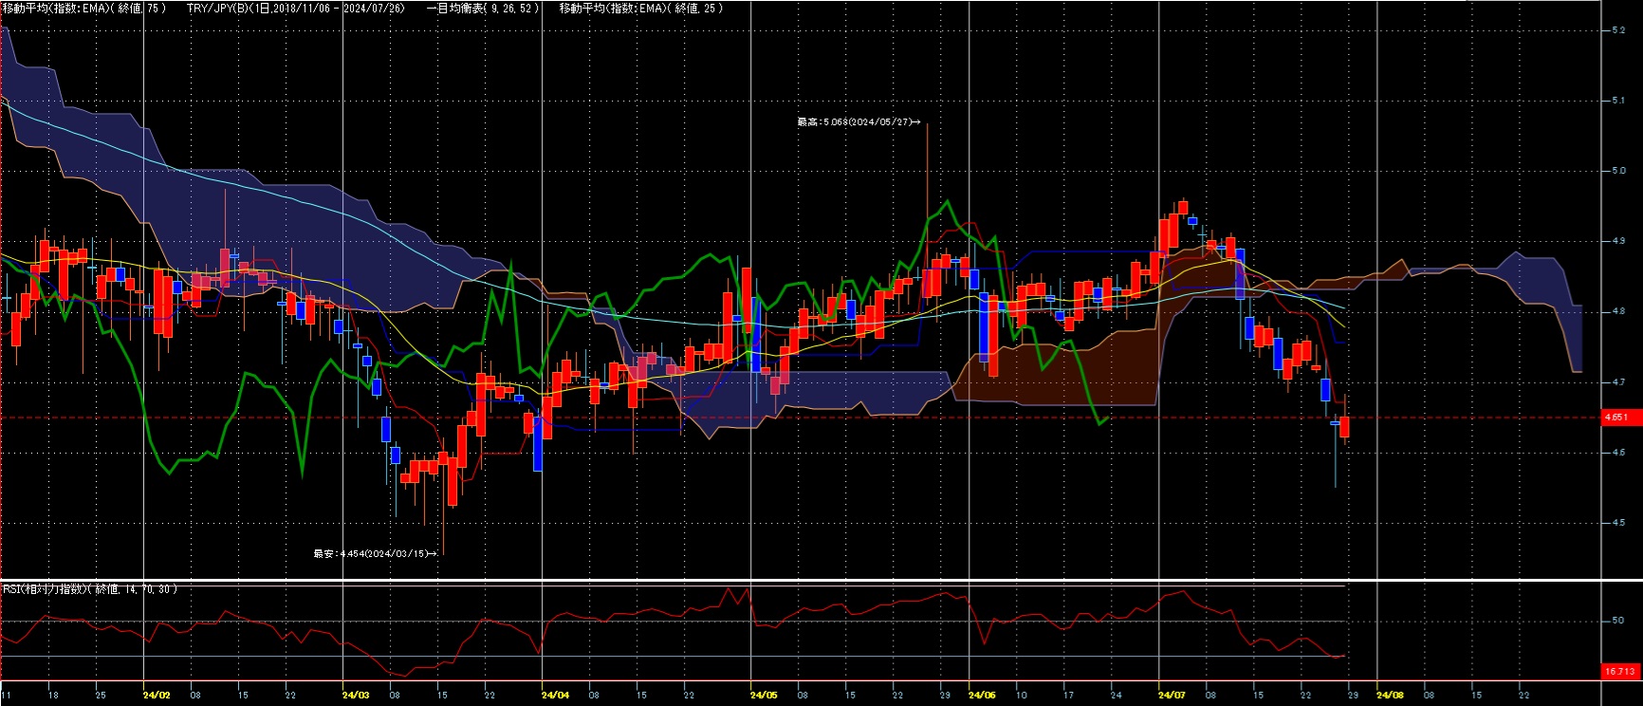Click the 50 level on RSI axis

(1617, 621)
